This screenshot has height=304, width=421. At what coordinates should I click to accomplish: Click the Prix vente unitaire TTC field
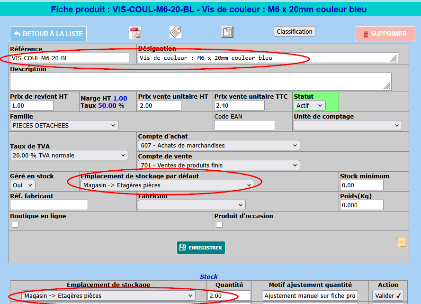239,106
